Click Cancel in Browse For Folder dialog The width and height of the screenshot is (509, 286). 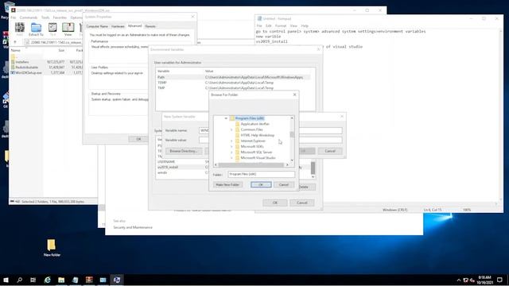(x=284, y=184)
